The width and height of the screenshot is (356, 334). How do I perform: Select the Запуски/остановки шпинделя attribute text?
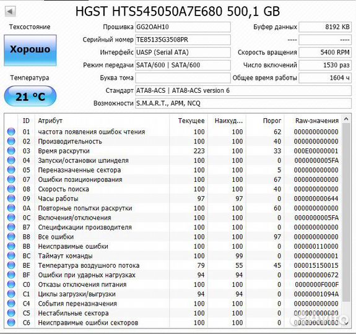tap(84, 161)
